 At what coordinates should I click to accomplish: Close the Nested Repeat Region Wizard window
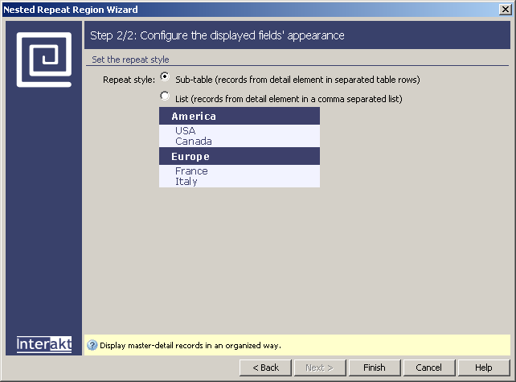click(506, 10)
